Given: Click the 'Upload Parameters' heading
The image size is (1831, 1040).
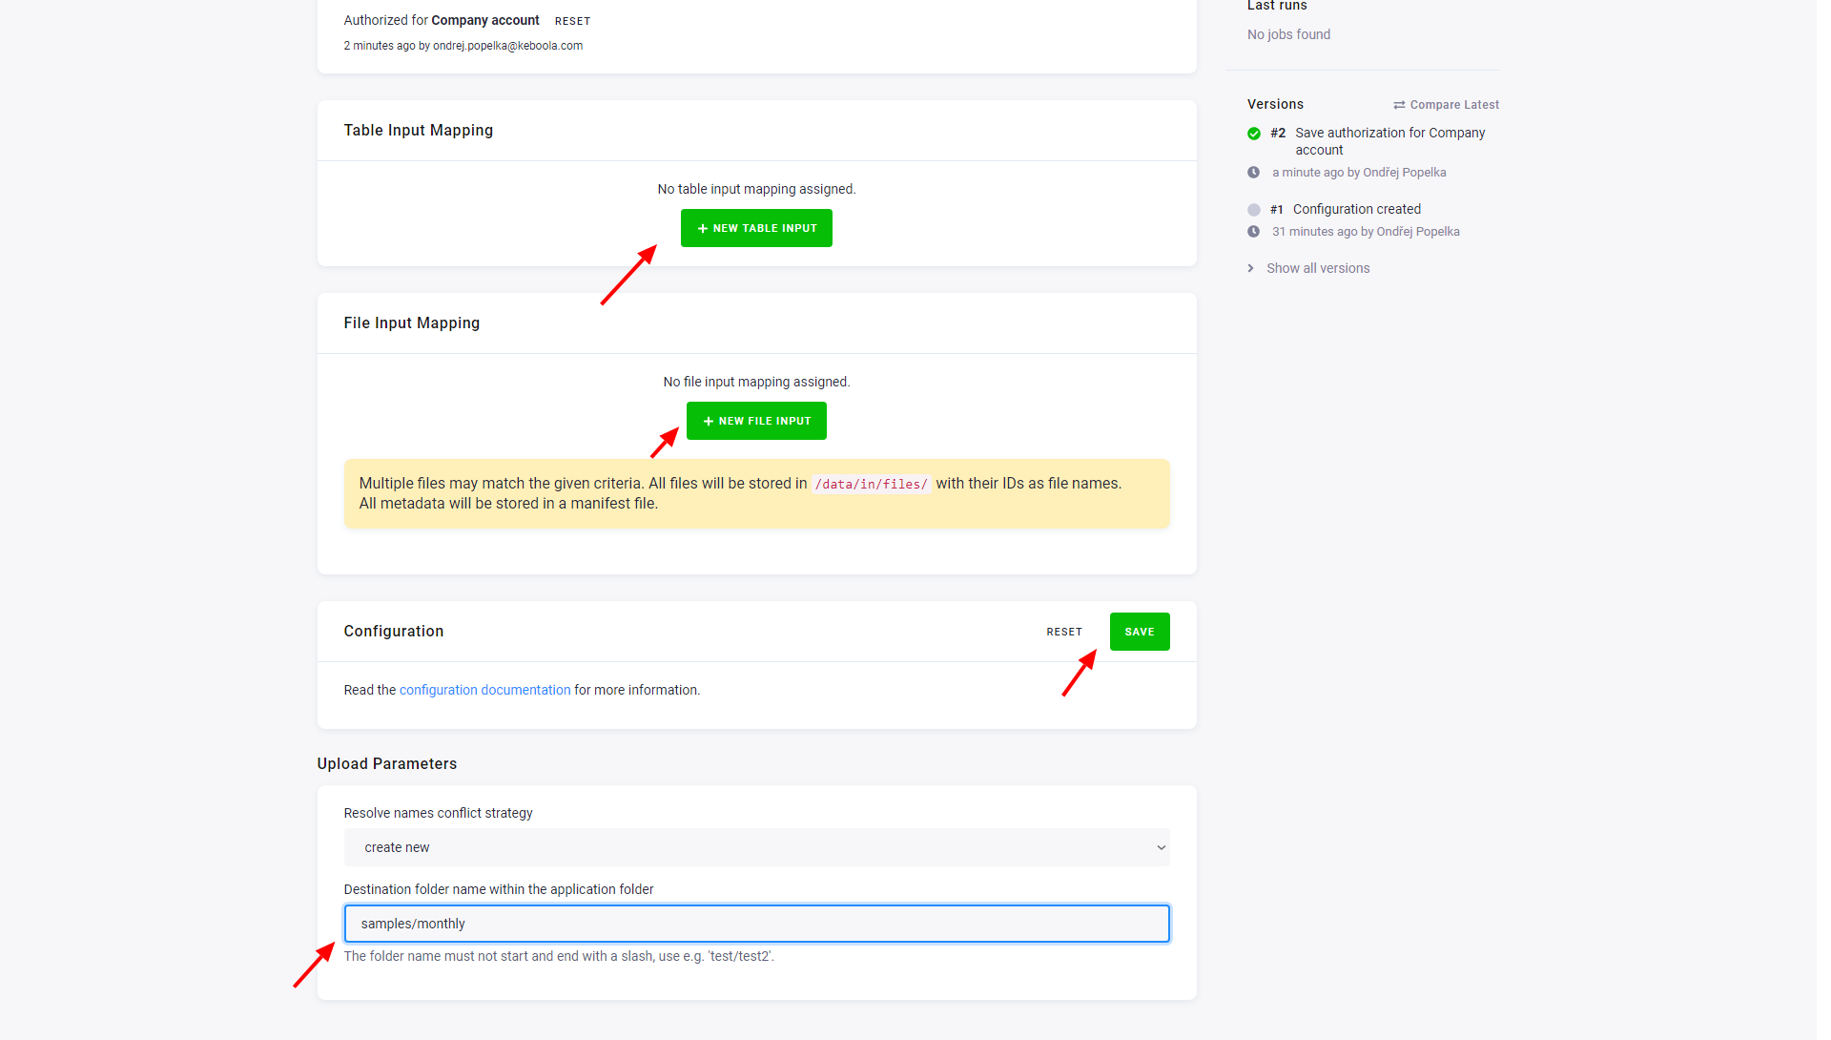Looking at the screenshot, I should tap(387, 764).
